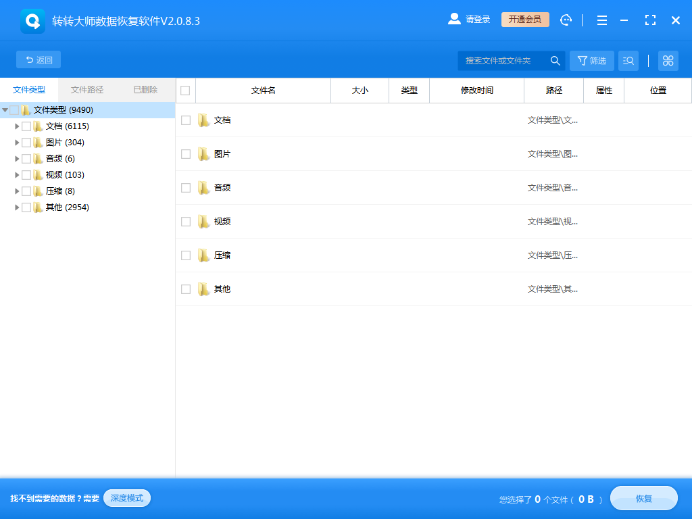Click the search magnifier icon
Image resolution: width=692 pixels, height=519 pixels.
pyautogui.click(x=555, y=60)
